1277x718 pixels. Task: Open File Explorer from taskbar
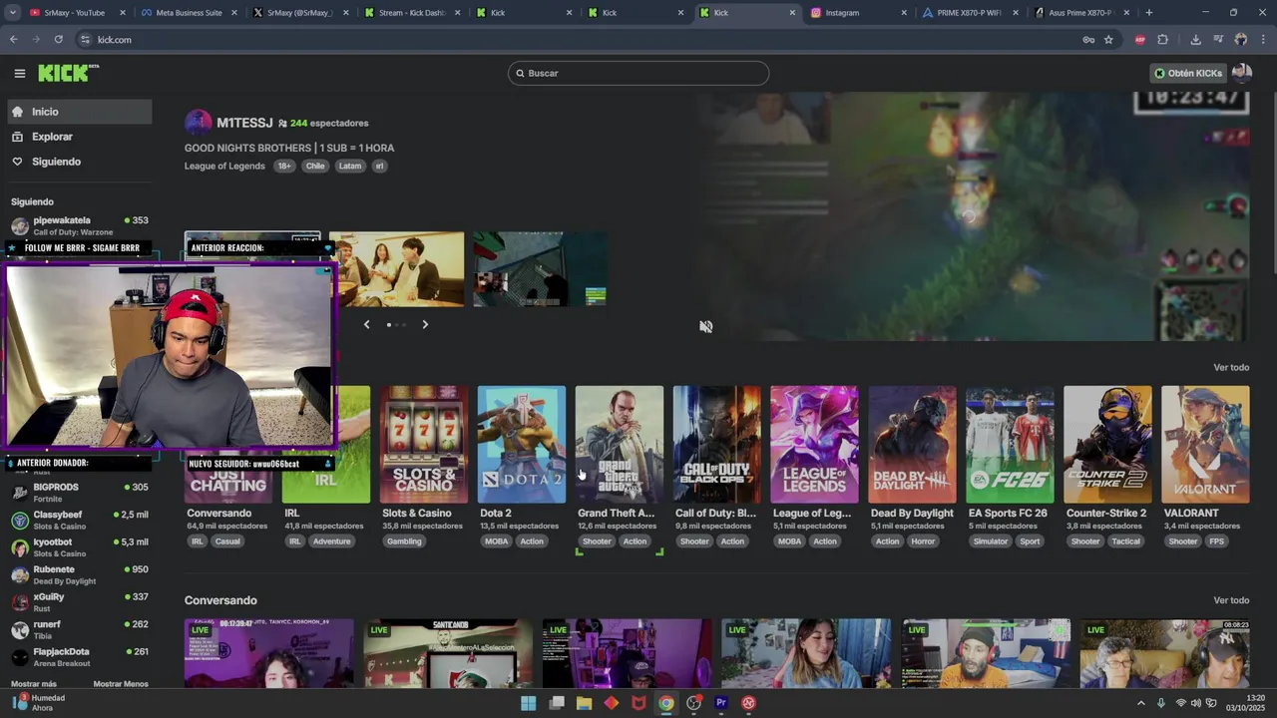585,703
